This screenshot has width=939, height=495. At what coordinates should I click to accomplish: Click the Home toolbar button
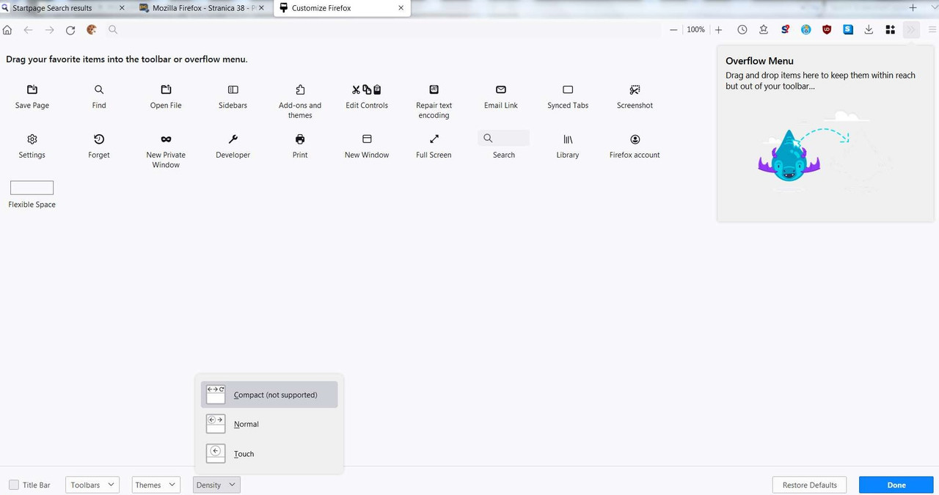point(7,30)
